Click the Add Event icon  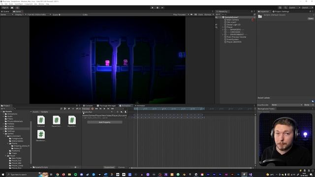click(126, 112)
